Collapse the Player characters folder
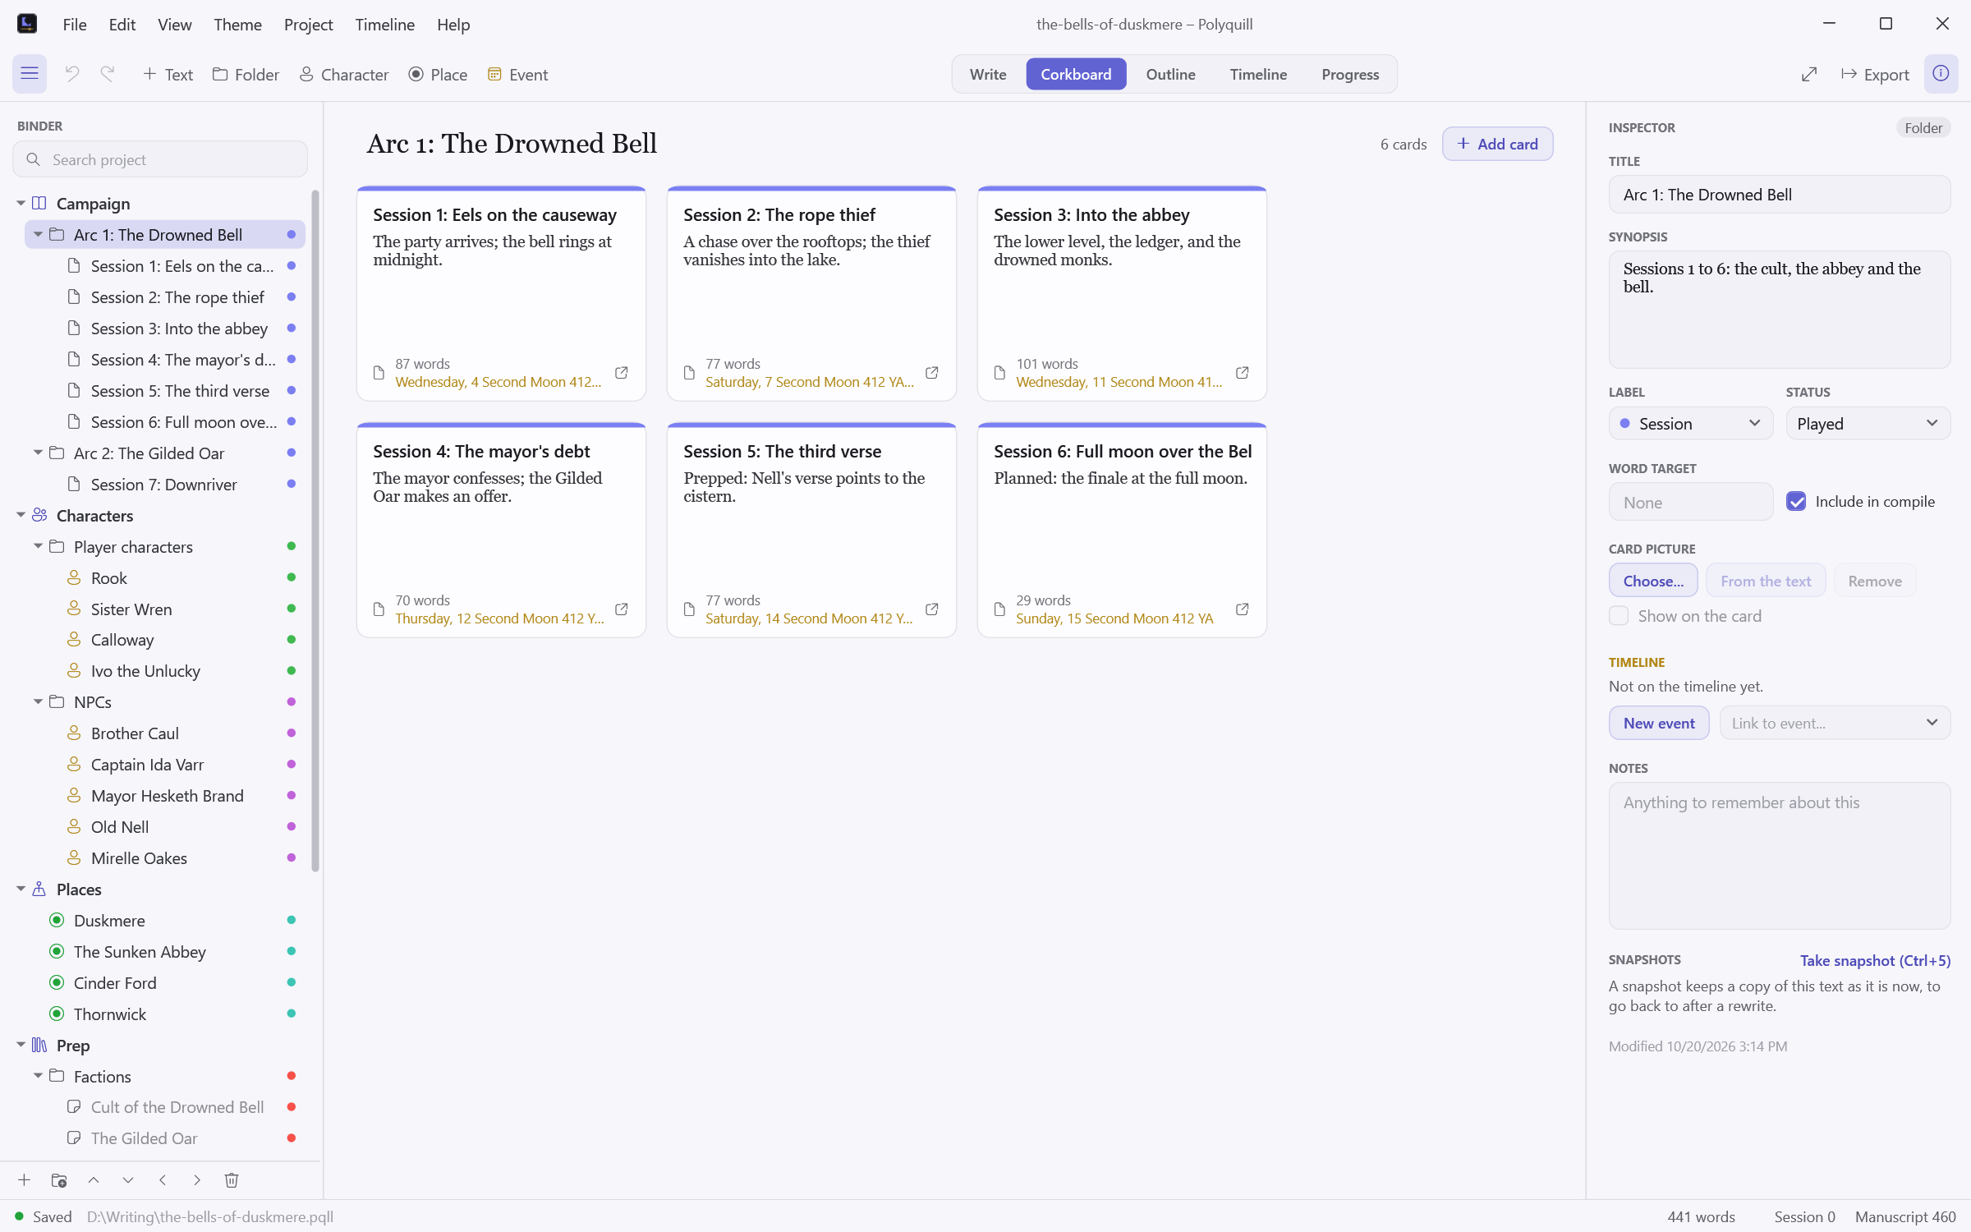This screenshot has height=1232, width=1971. coord(38,547)
